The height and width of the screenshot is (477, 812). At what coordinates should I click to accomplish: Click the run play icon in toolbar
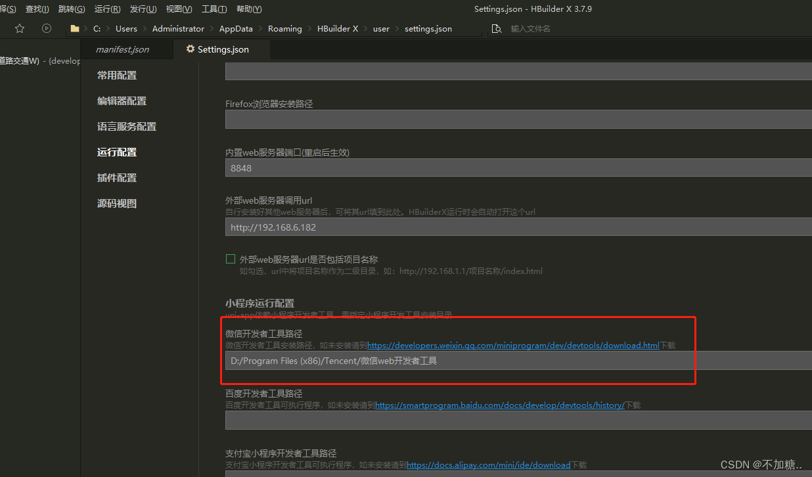click(47, 28)
